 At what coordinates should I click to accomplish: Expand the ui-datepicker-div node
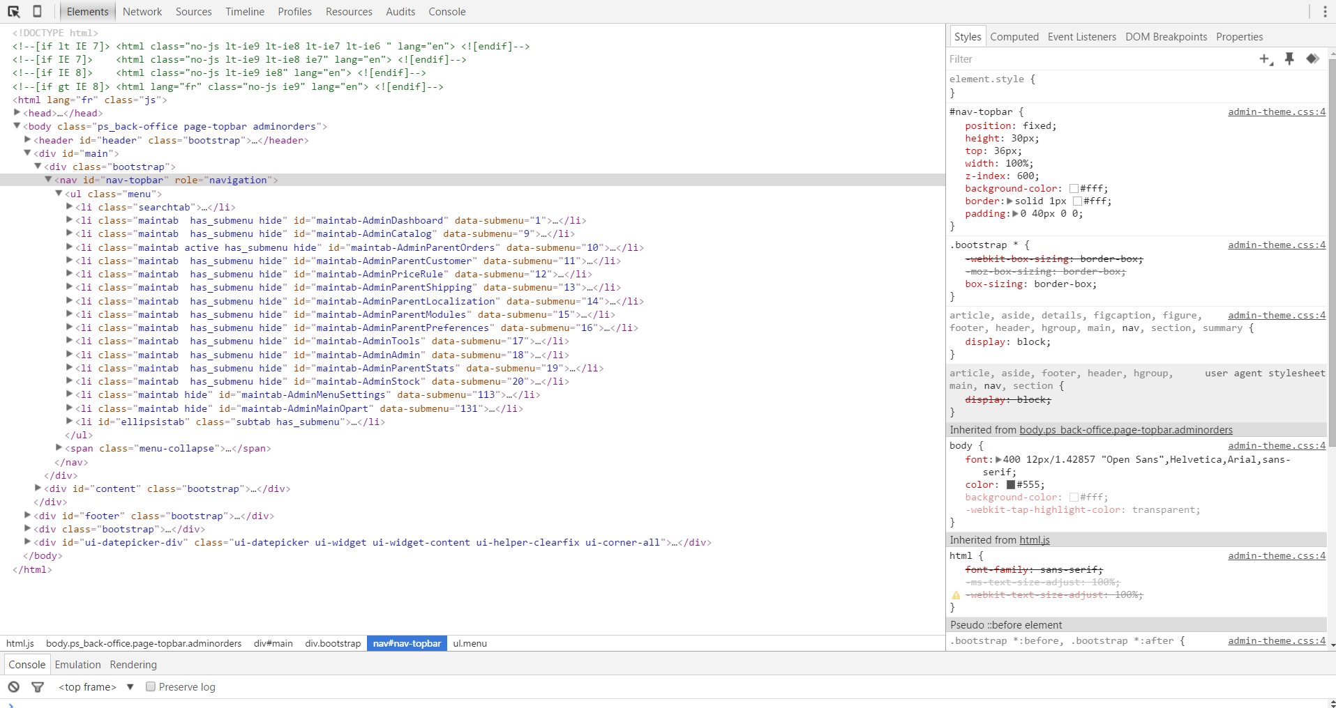pyautogui.click(x=28, y=541)
